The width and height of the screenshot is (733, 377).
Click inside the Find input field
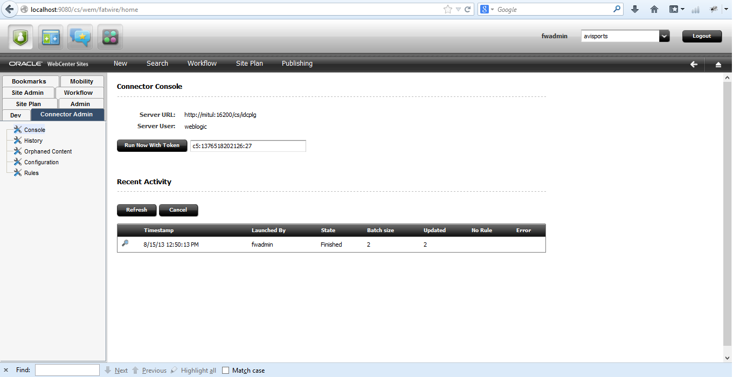coord(67,370)
